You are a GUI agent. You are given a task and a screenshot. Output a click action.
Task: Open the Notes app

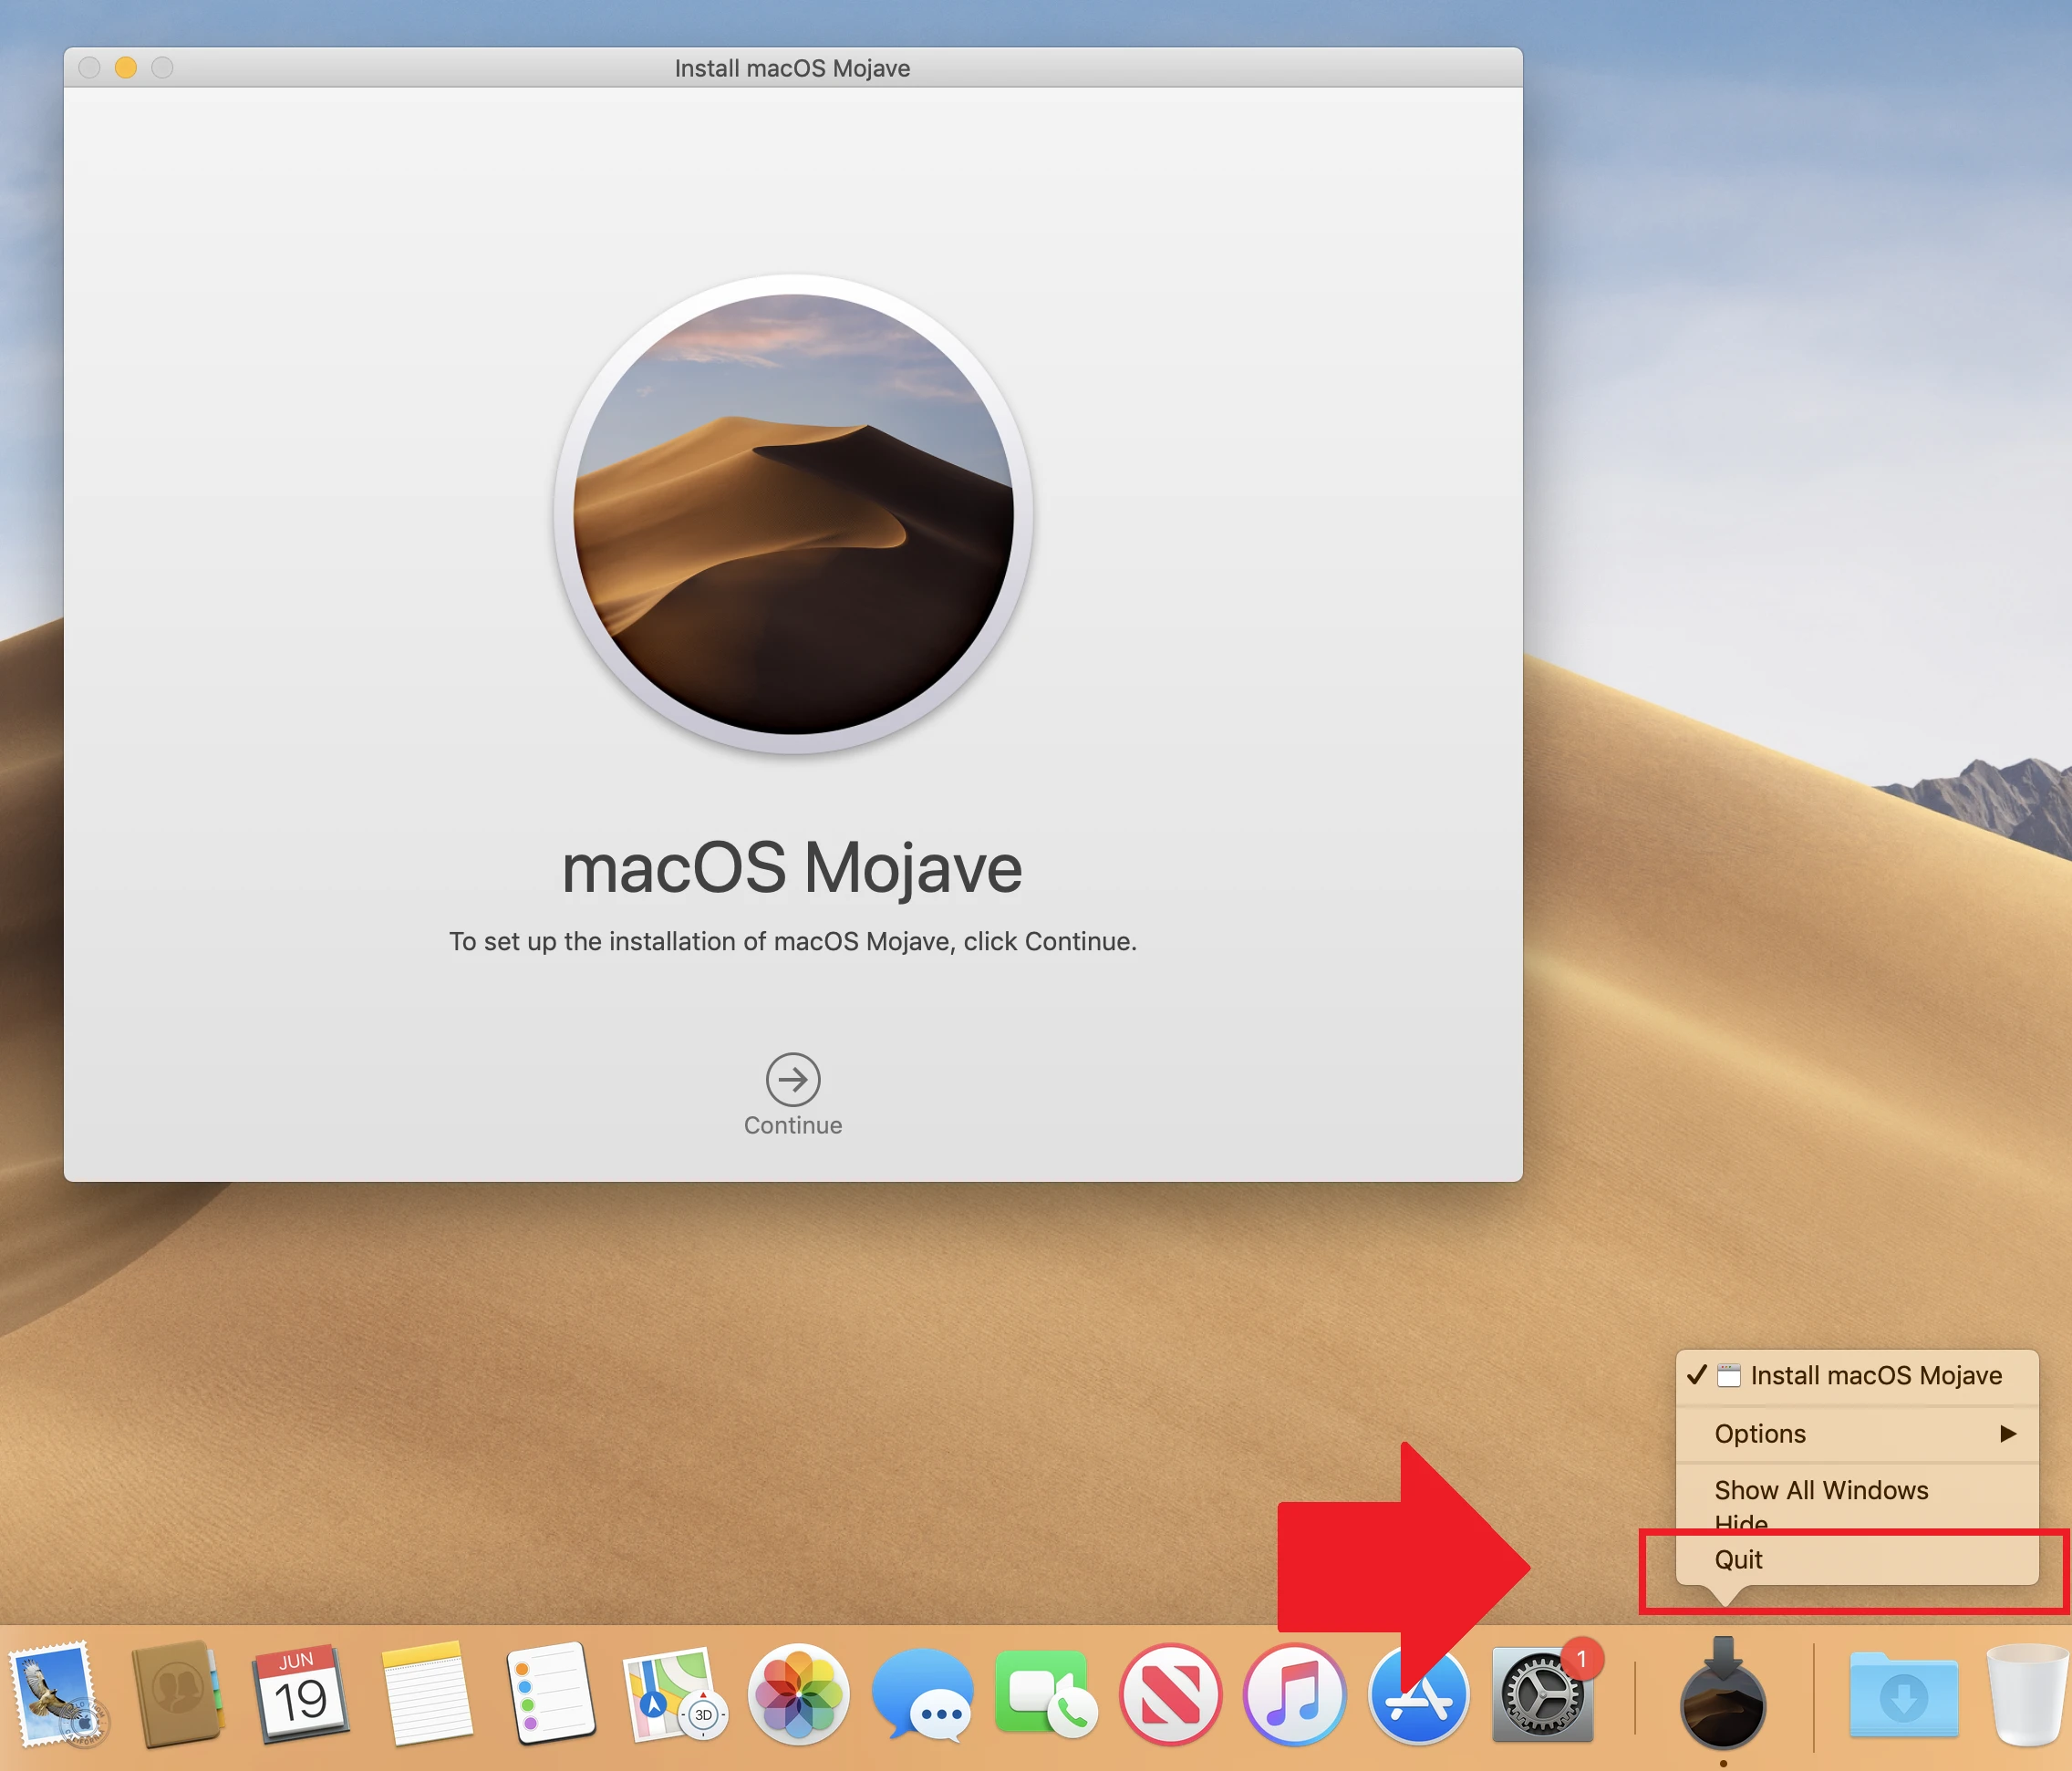click(425, 1694)
